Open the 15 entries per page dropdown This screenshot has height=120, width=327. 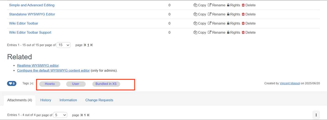click(x=64, y=45)
